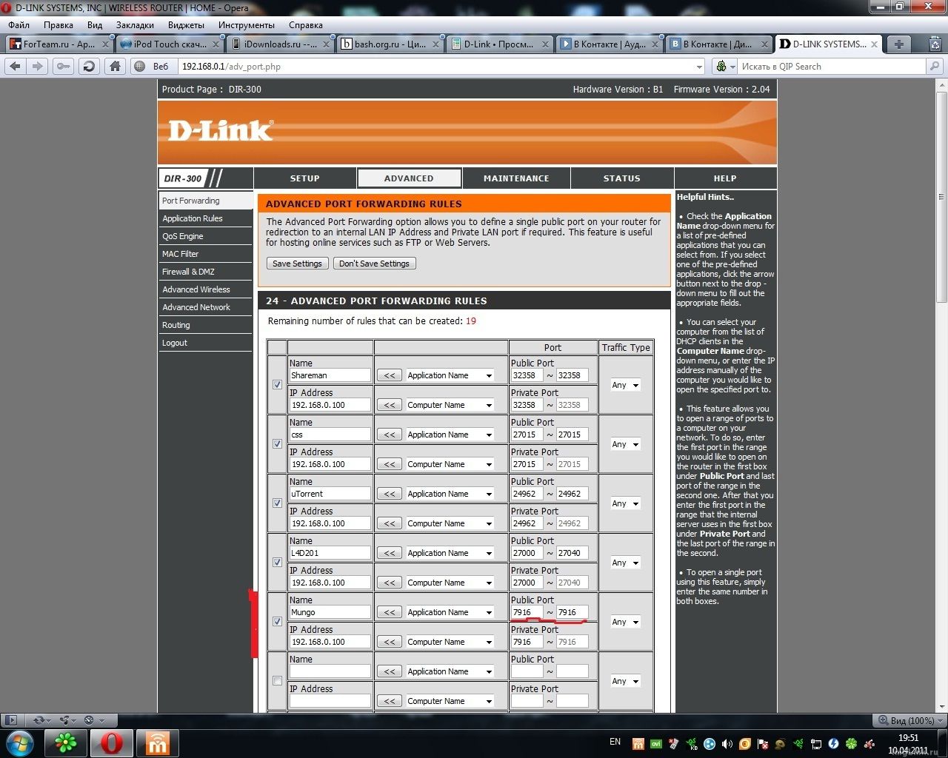Open Traffic Type dropdown for Mungo rule
Viewport: 948px width, 758px height.
tap(625, 622)
